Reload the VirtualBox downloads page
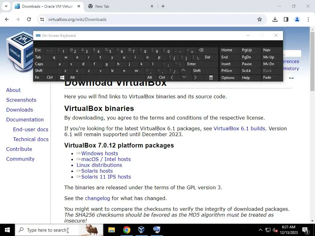315x236 pixels. pos(29,19)
